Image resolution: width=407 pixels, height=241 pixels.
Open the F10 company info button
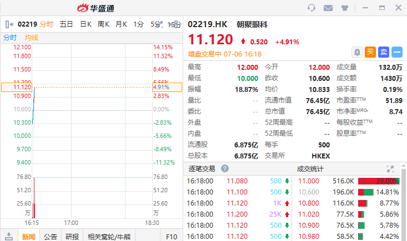pos(172,237)
